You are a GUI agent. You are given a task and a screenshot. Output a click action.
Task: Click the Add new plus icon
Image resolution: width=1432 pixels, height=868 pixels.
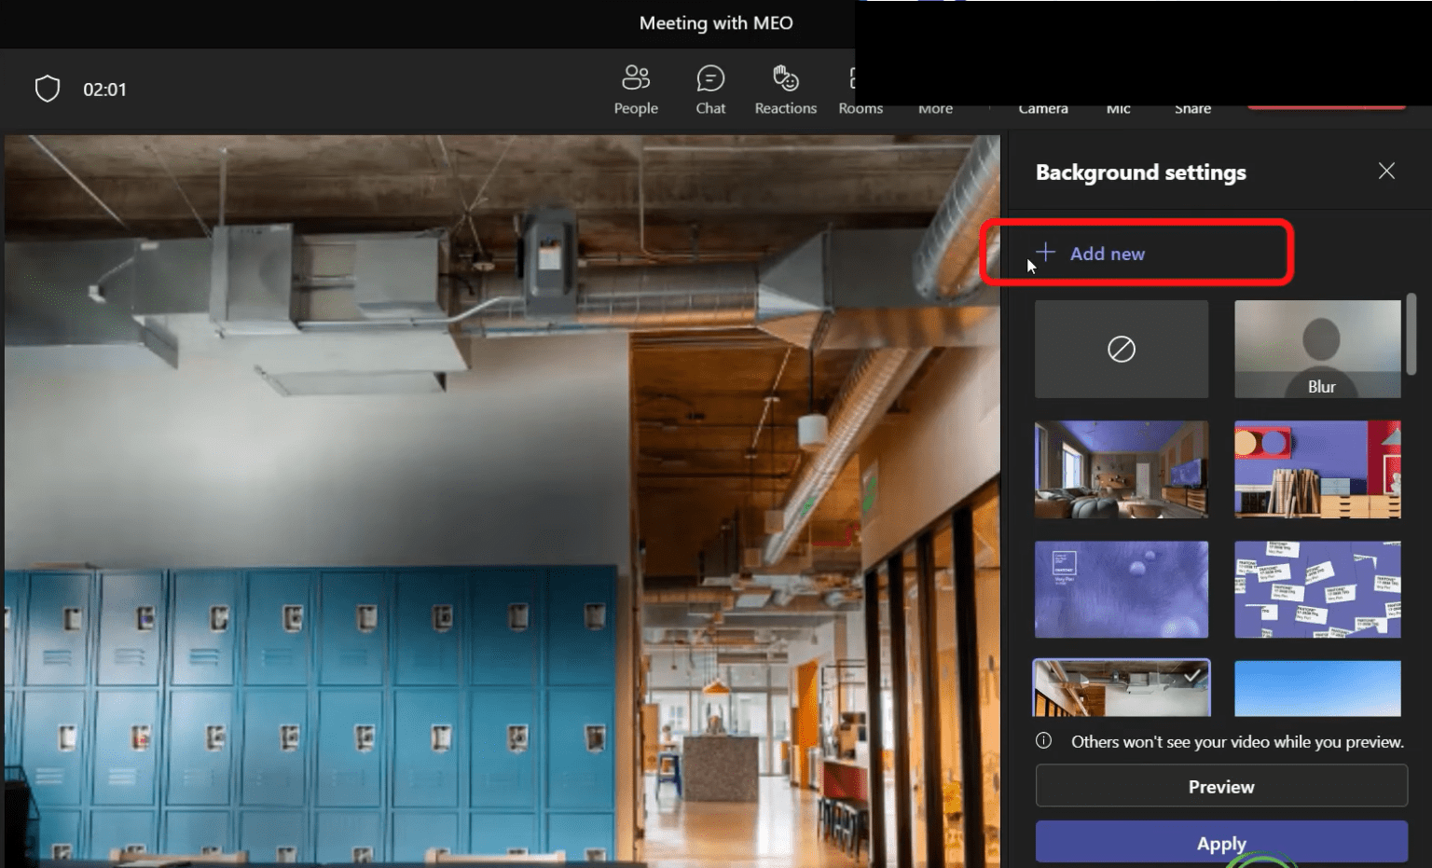click(1044, 252)
